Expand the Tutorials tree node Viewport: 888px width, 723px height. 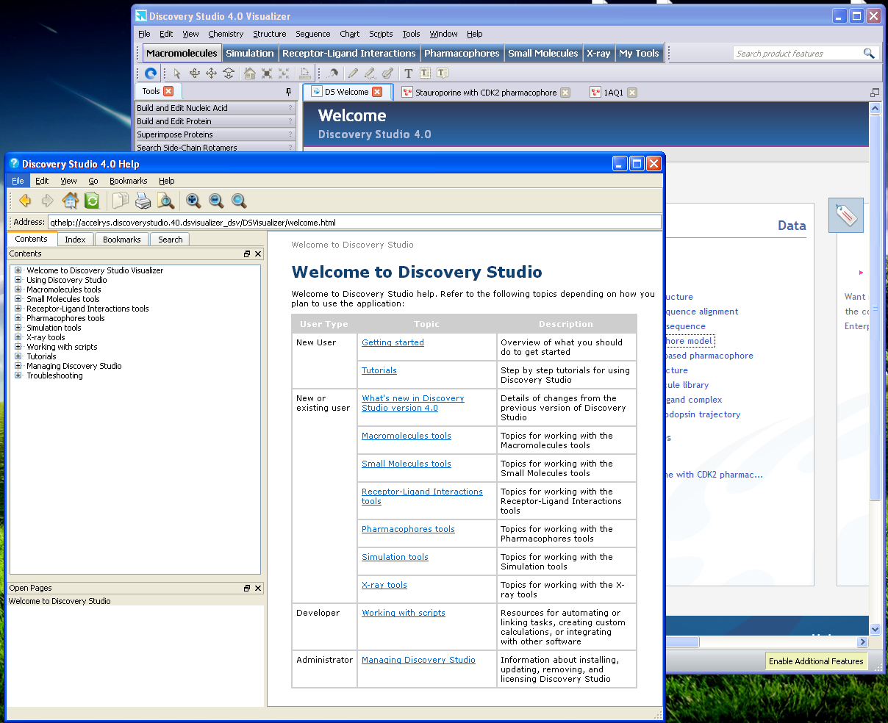click(x=18, y=356)
